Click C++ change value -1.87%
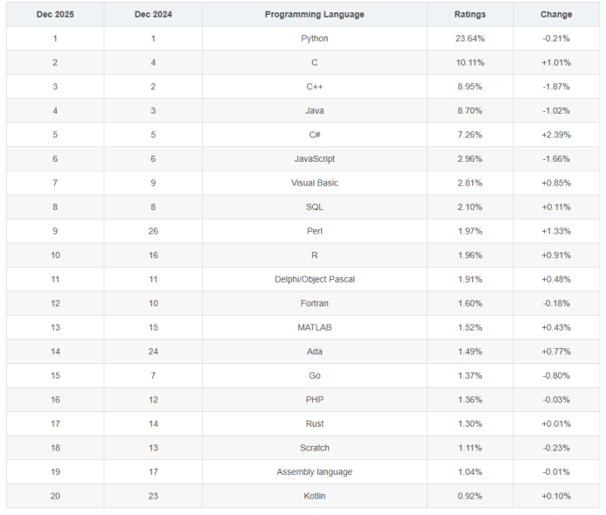This screenshot has height=515, width=606. click(x=556, y=87)
